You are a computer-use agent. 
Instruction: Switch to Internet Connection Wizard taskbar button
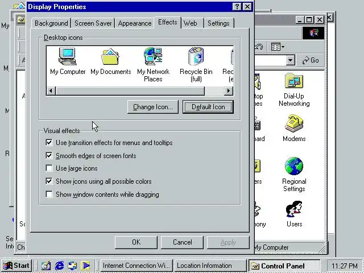tap(136, 266)
